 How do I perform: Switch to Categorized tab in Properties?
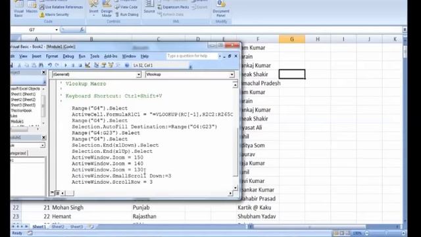[18, 153]
